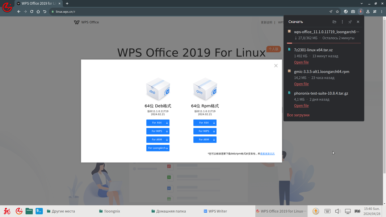
Task: Open Все загрузки all downloads link
Action: pyautogui.click(x=298, y=115)
